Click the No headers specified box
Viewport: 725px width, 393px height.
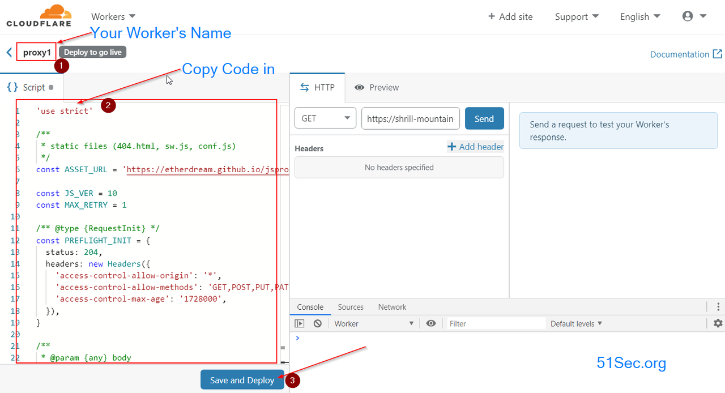click(399, 168)
